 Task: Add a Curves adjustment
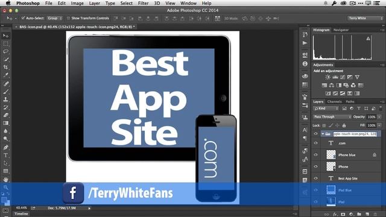[x=343, y=77]
